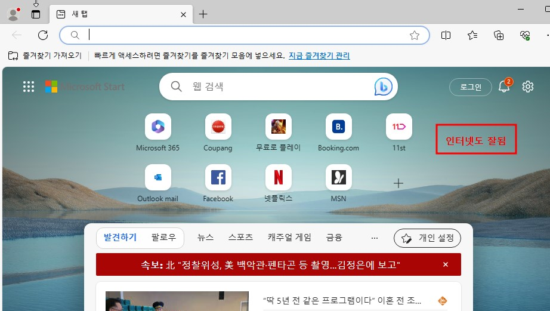Open the '딱 5년 전 같은 프로그램이다' headline
The height and width of the screenshot is (311, 550).
342,300
